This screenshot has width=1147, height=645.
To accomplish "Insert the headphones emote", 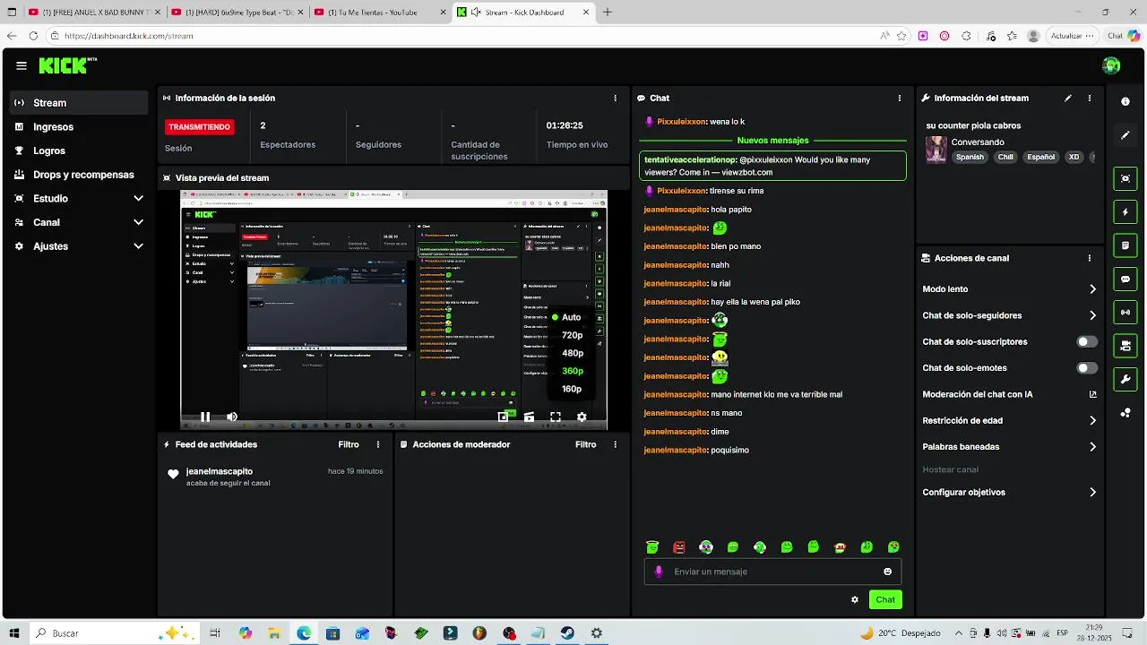I will click(x=706, y=547).
